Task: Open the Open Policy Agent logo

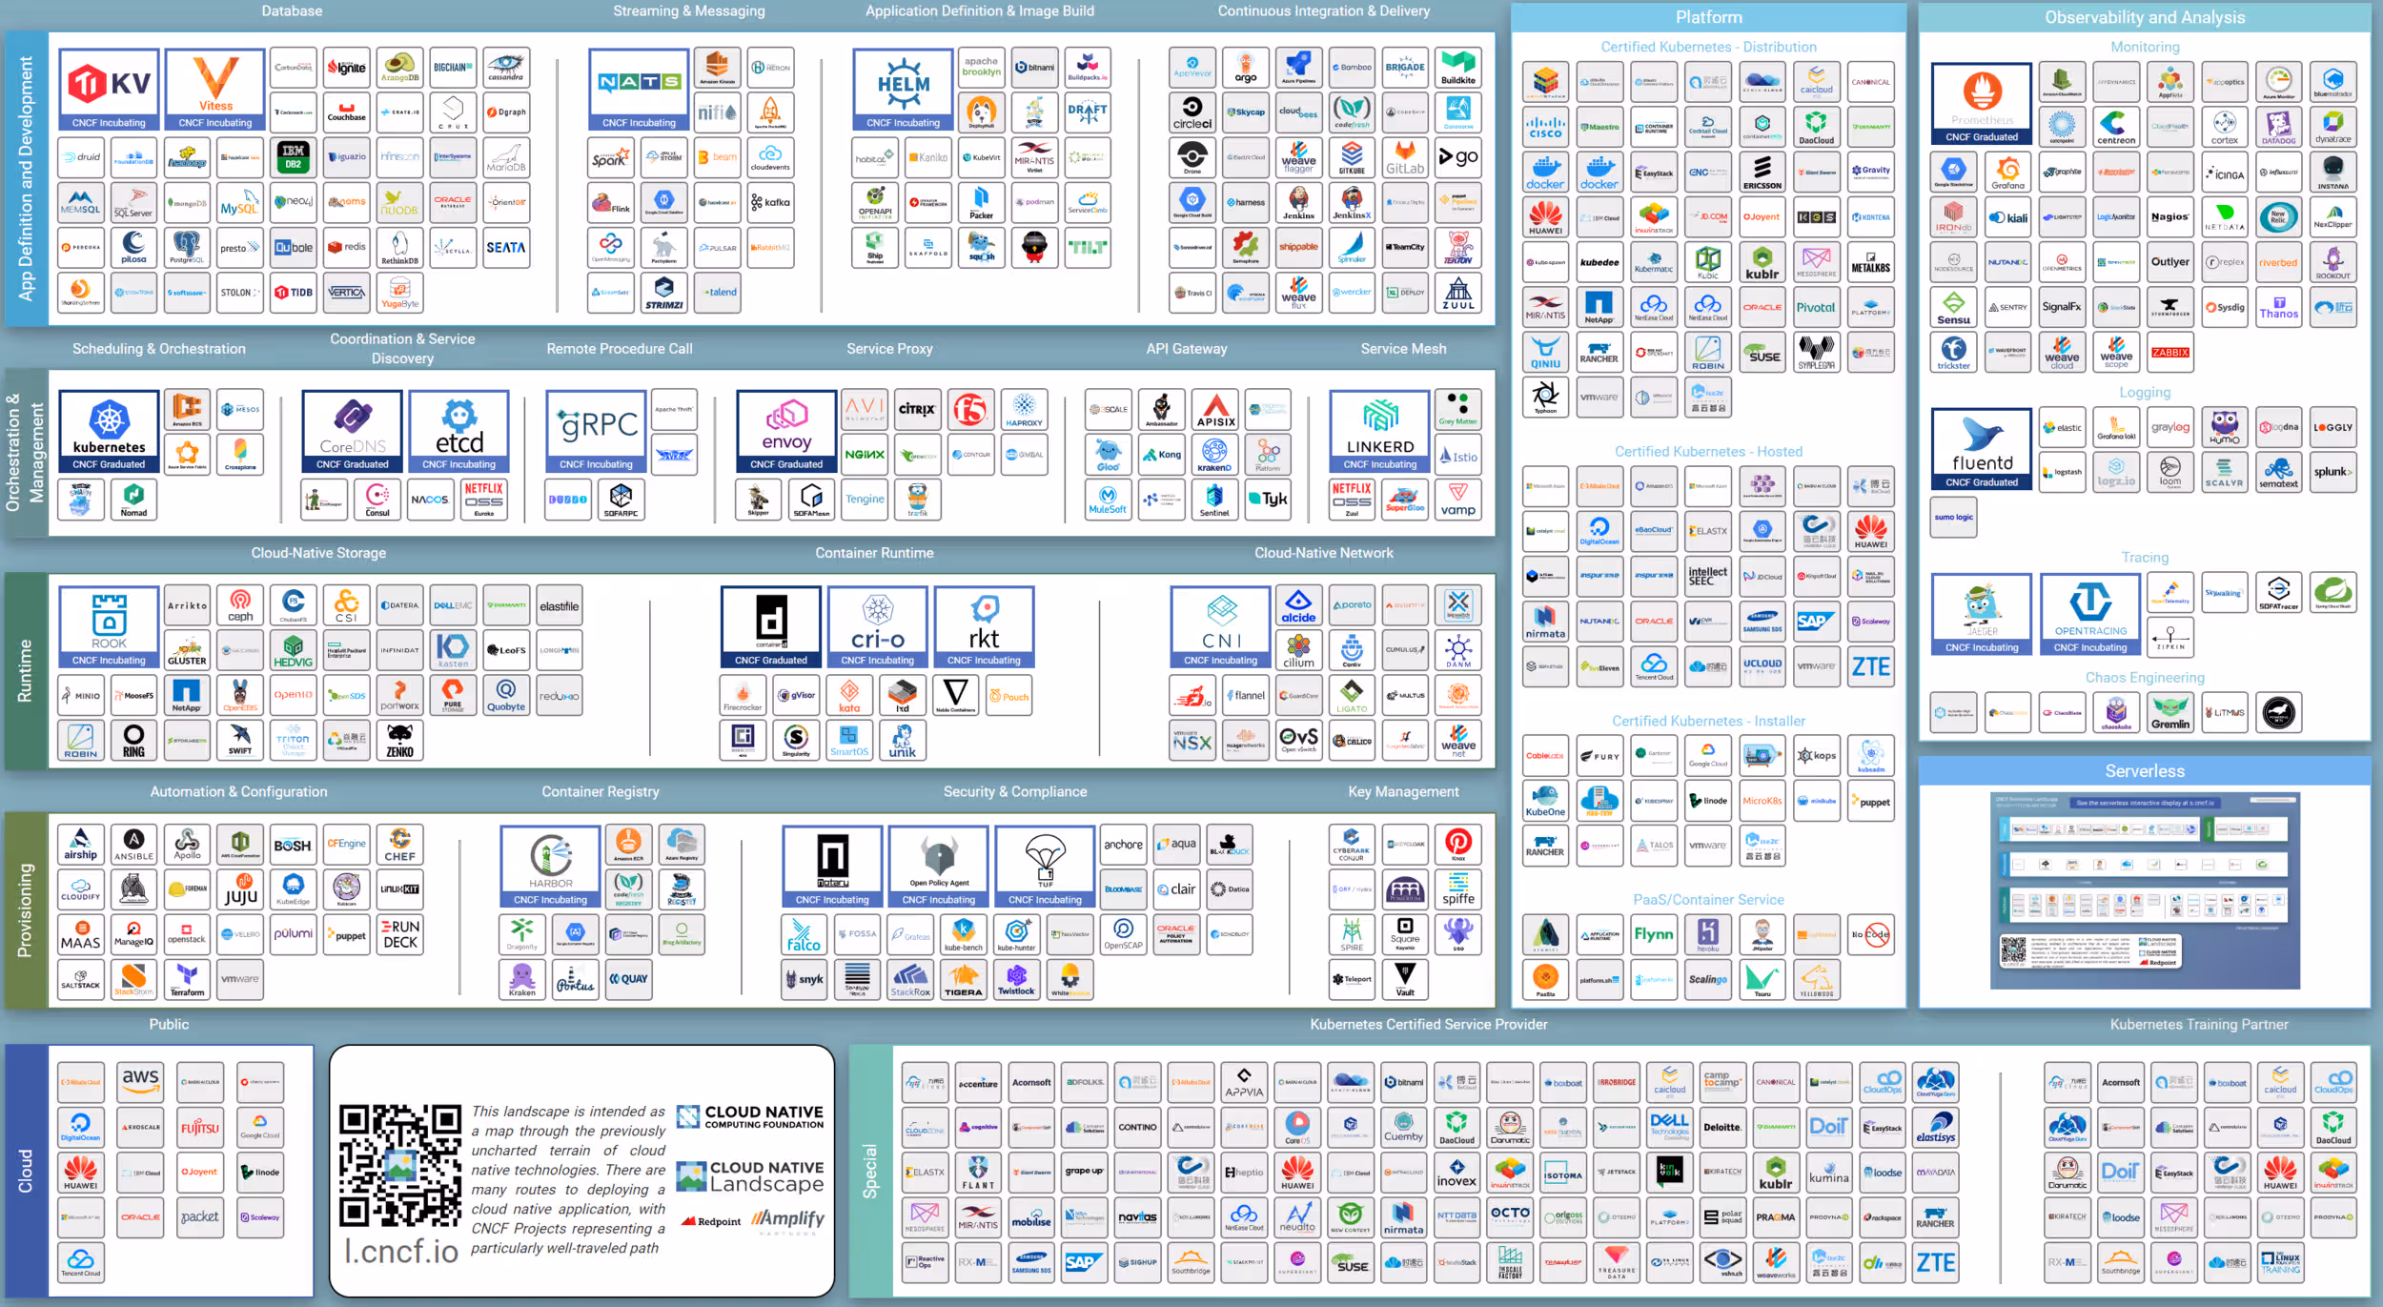Action: tap(939, 866)
